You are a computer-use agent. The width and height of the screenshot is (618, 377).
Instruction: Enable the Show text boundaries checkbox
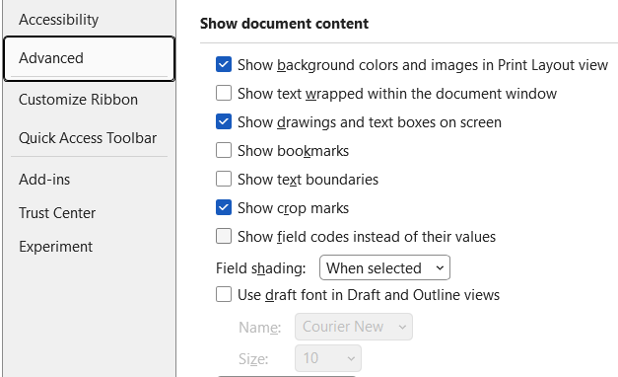(x=224, y=180)
